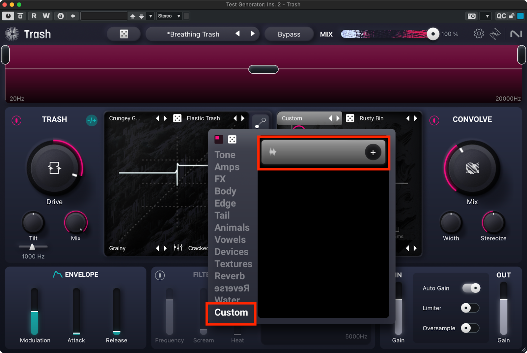Click the Trash -/+ polarity icon
Screen dimensions: 527x353
92,120
